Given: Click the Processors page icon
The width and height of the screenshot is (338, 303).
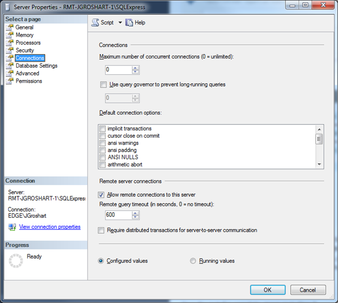Looking at the screenshot, I should [10, 43].
